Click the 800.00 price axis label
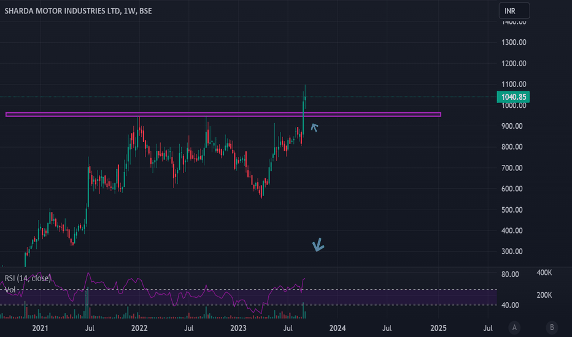The width and height of the screenshot is (572, 337). click(x=512, y=147)
